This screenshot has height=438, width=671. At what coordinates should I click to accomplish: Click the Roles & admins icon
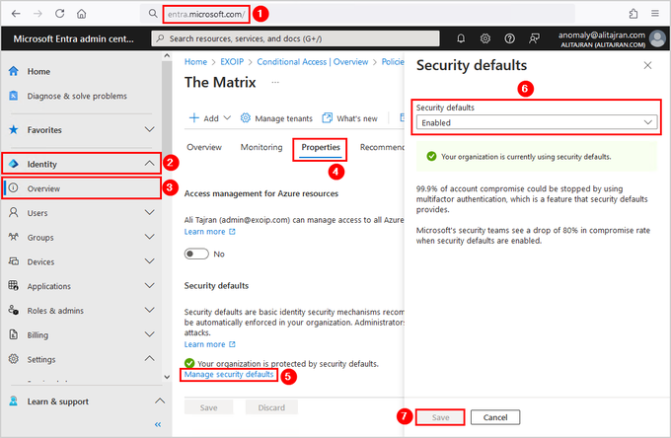click(x=14, y=310)
